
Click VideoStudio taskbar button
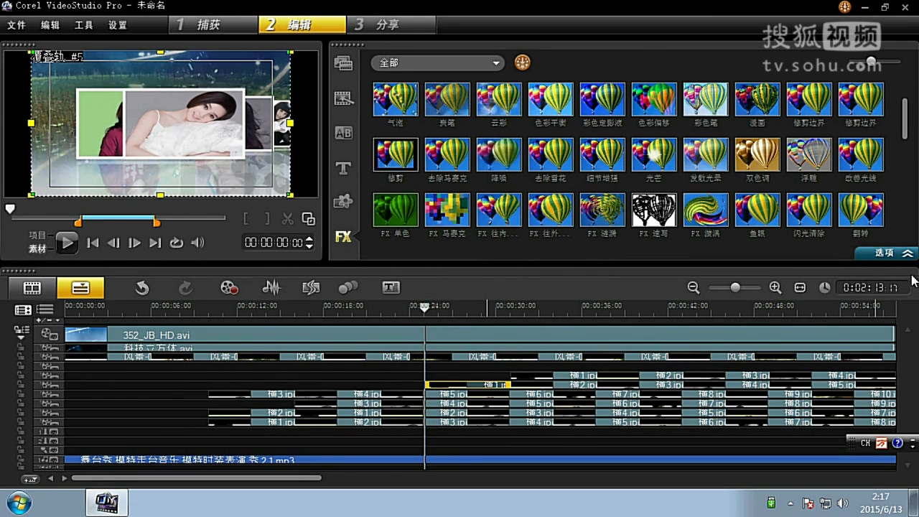tap(107, 503)
